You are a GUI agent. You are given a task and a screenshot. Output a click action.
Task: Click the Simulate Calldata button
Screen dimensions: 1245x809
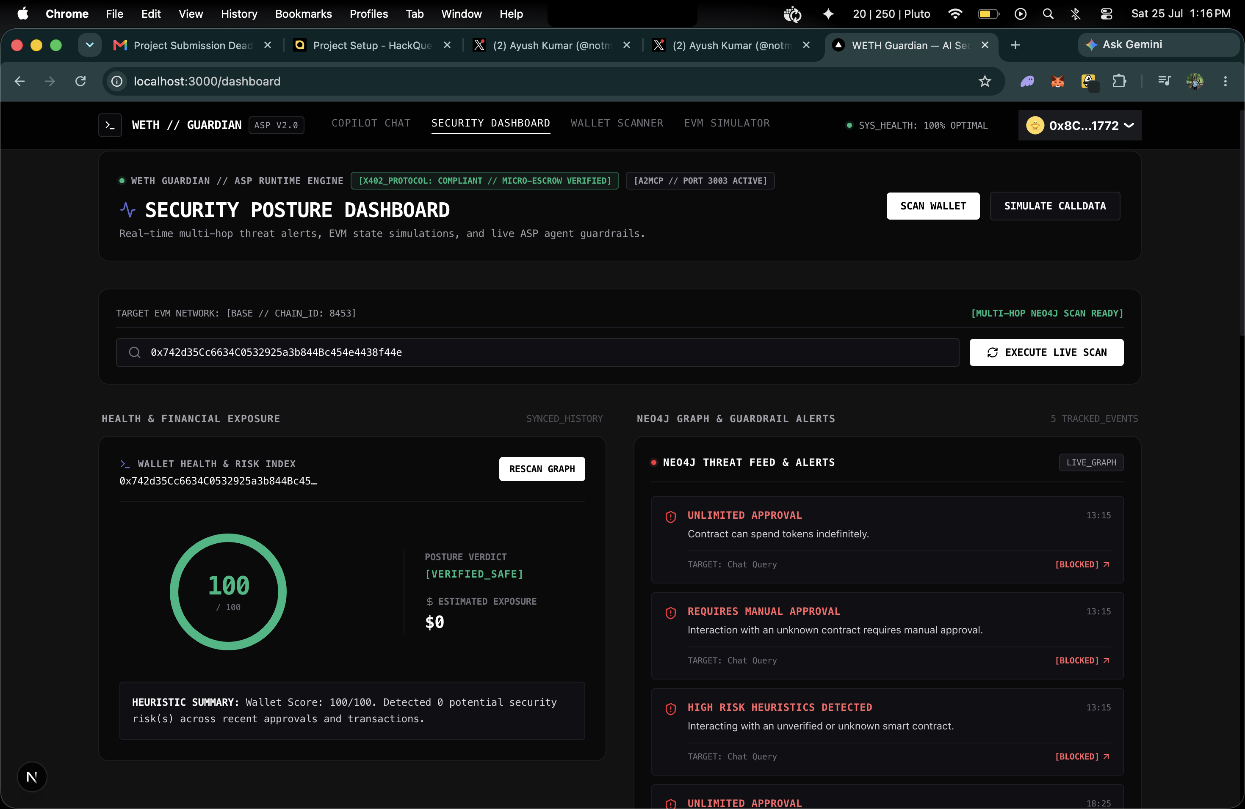coord(1054,206)
